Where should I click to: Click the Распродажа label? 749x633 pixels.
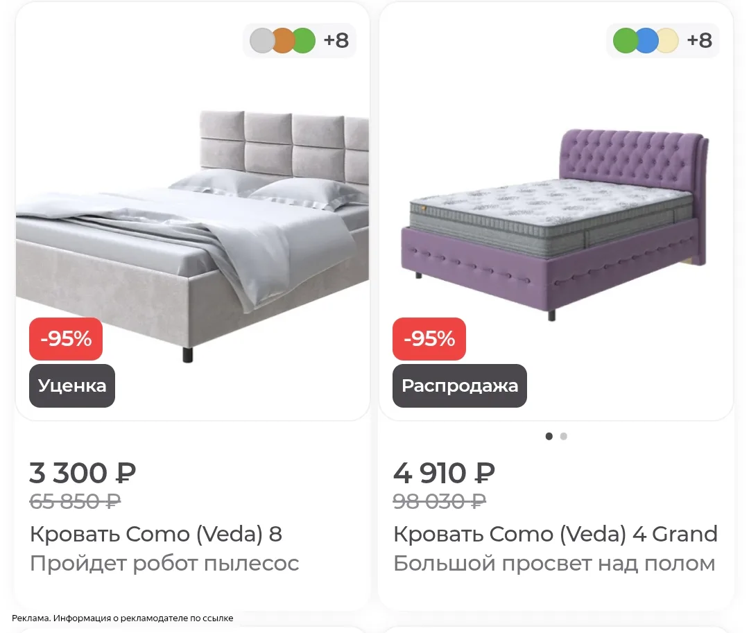pos(460,385)
